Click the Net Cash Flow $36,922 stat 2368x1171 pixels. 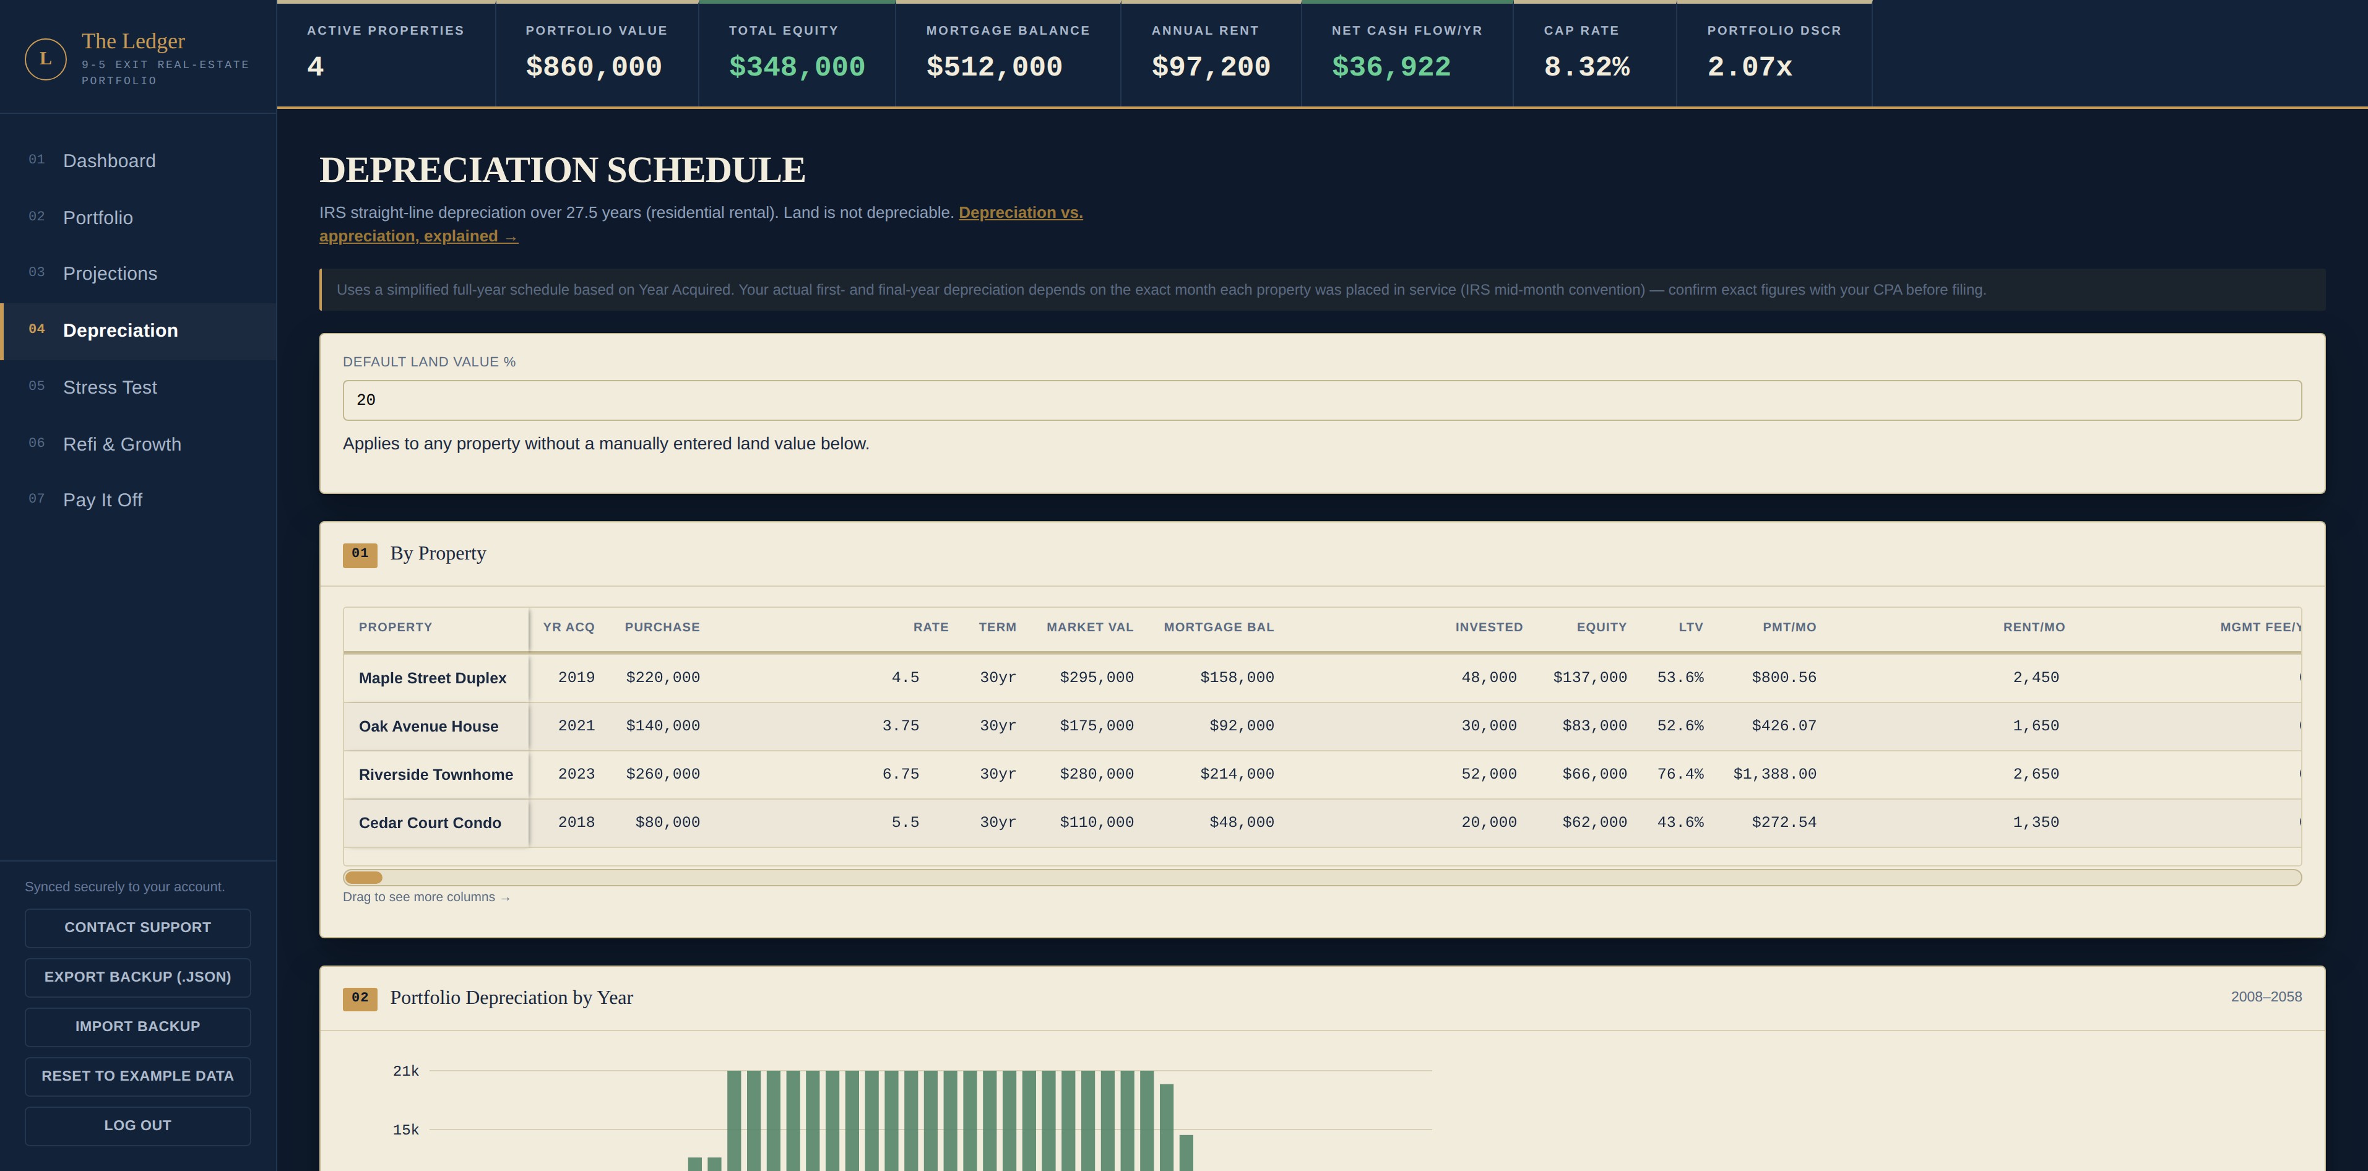point(1407,54)
